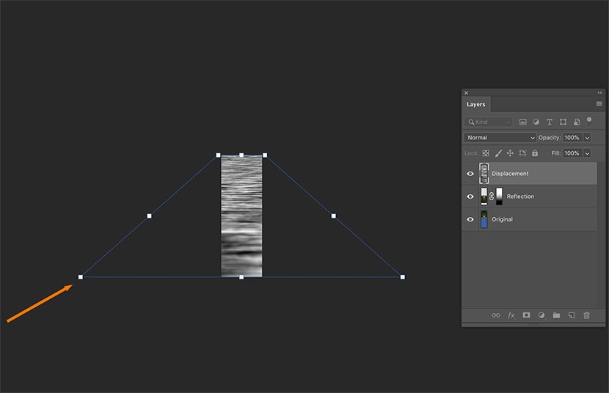
Task: Expand the Fill slider dropdown arrow
Action: [x=587, y=153]
